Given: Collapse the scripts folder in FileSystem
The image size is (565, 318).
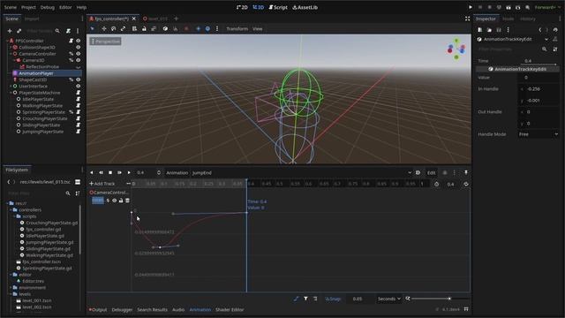Looking at the screenshot, I should point(14,216).
